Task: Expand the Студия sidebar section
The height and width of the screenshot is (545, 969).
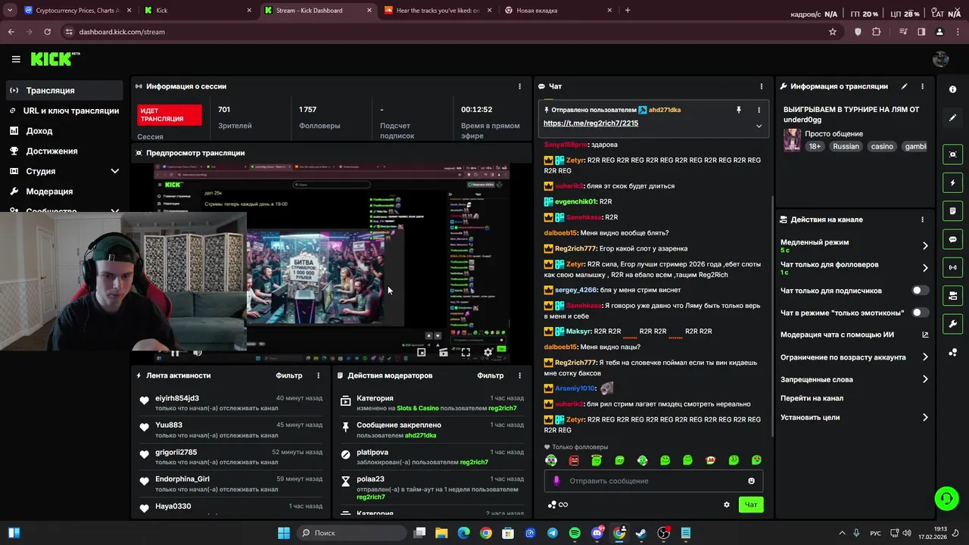Action: (x=115, y=171)
